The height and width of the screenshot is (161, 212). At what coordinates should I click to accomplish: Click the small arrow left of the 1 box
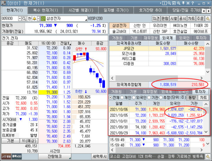[x=161, y=3]
